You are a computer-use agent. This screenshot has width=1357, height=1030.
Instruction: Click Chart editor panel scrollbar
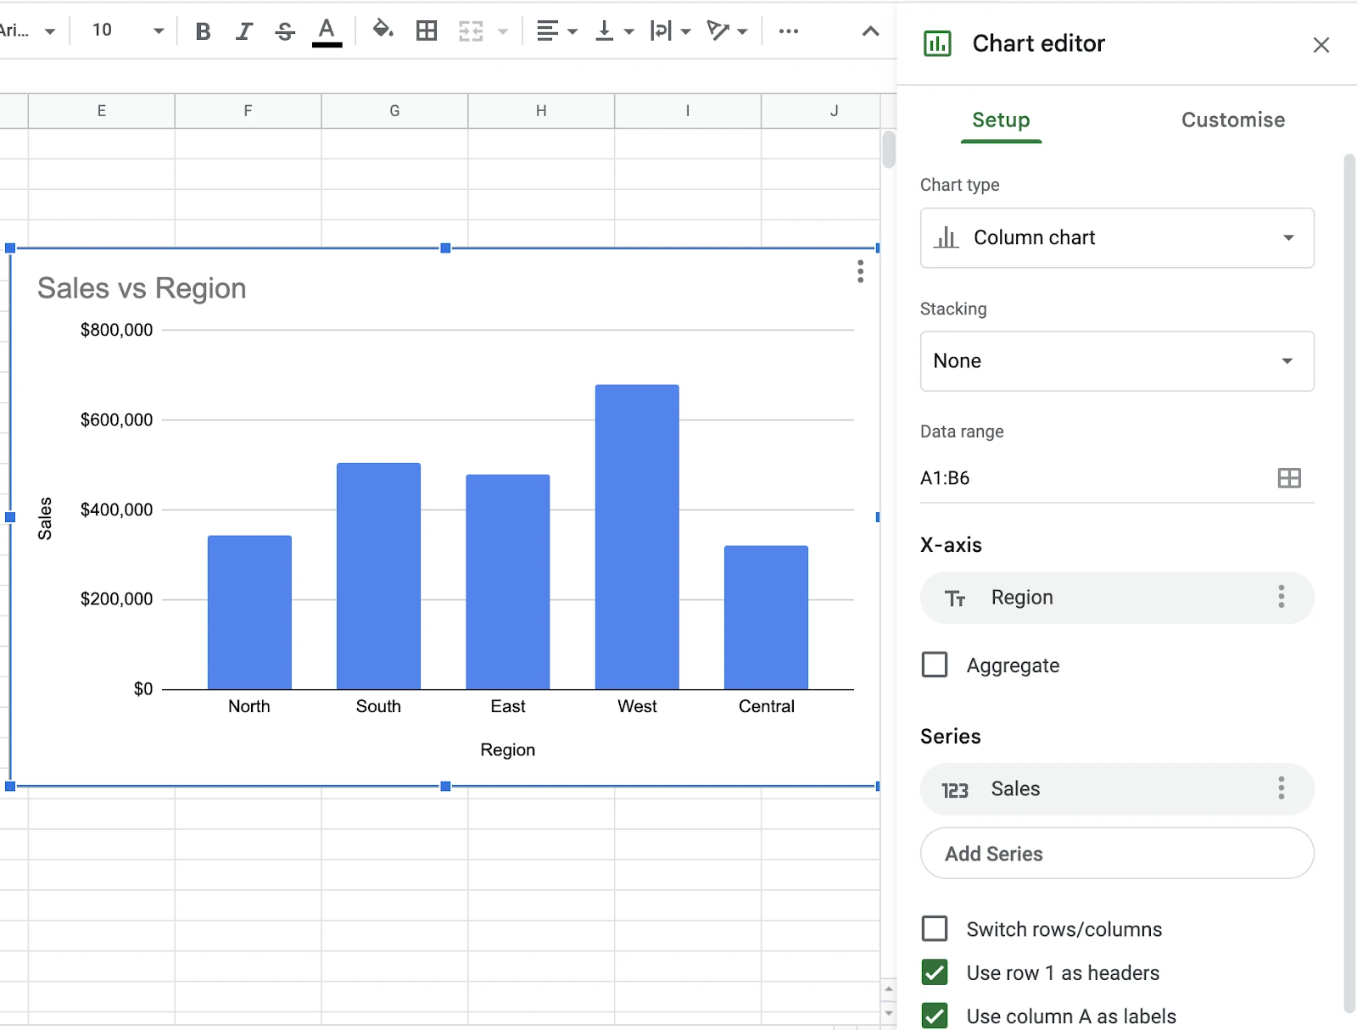[x=1349, y=583]
